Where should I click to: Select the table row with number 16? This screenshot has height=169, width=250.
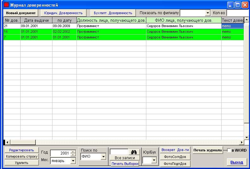[95, 32]
